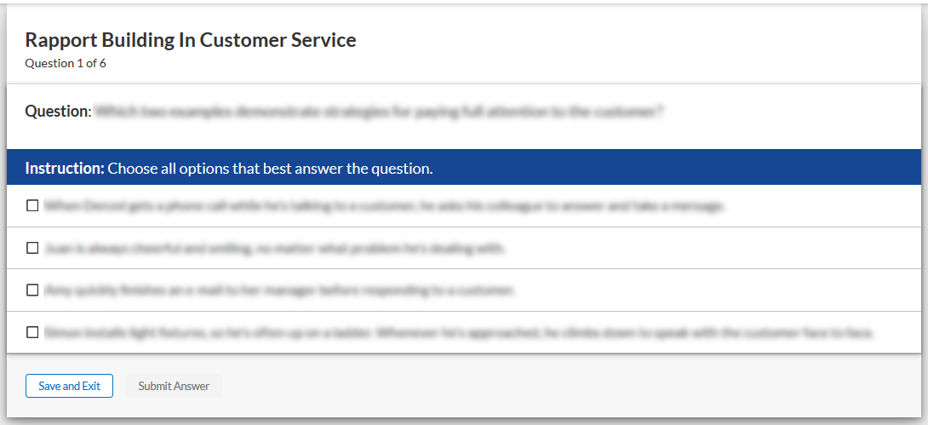Select the checkbox for the Amy e-mail option

pos(32,290)
